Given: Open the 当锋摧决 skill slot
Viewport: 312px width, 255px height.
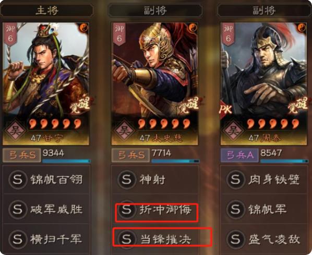Looking at the screenshot, I should tap(155, 239).
